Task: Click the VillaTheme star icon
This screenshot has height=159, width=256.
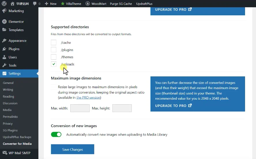Action: (x=63, y=4)
